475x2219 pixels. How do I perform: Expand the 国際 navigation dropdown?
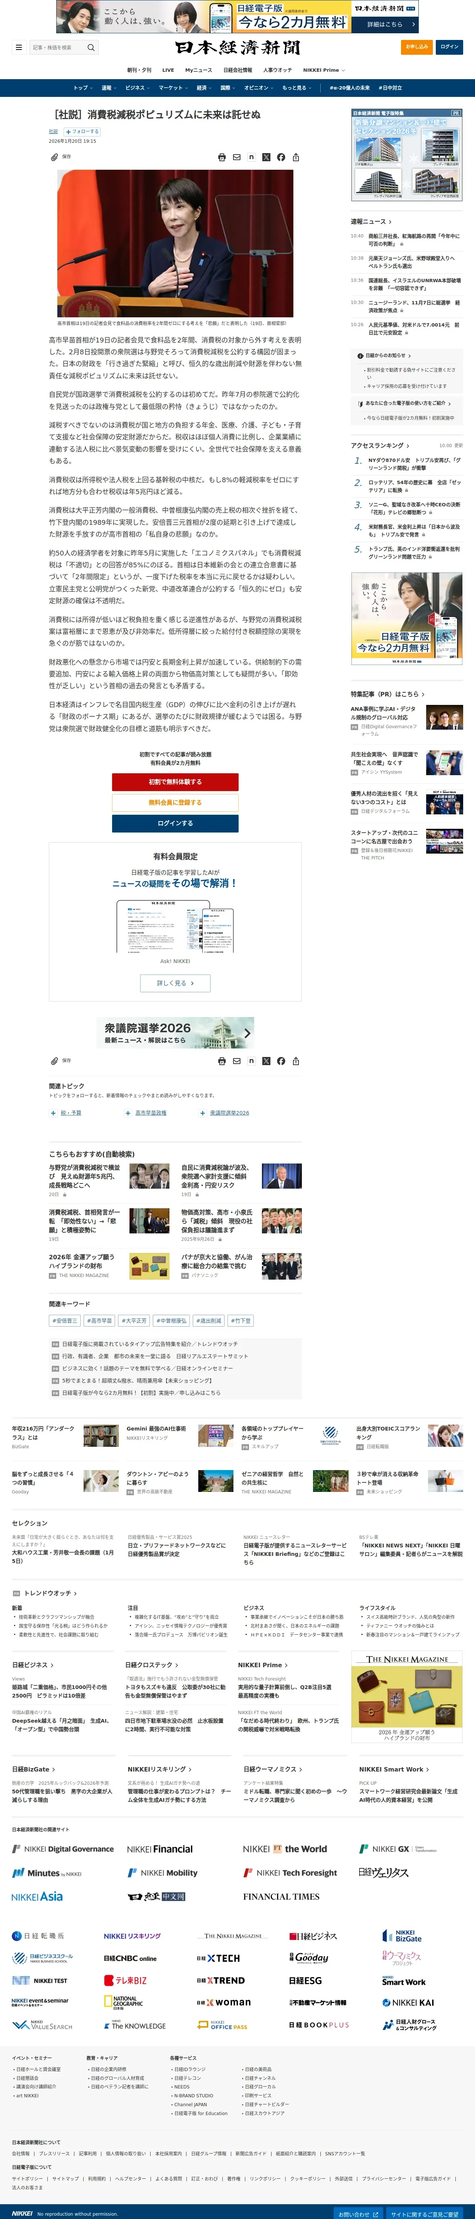pos(228,88)
